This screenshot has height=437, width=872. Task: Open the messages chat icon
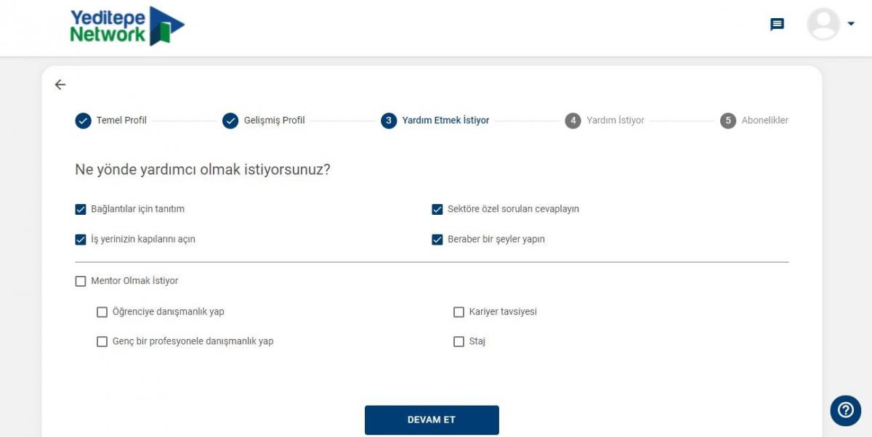pyautogui.click(x=777, y=25)
